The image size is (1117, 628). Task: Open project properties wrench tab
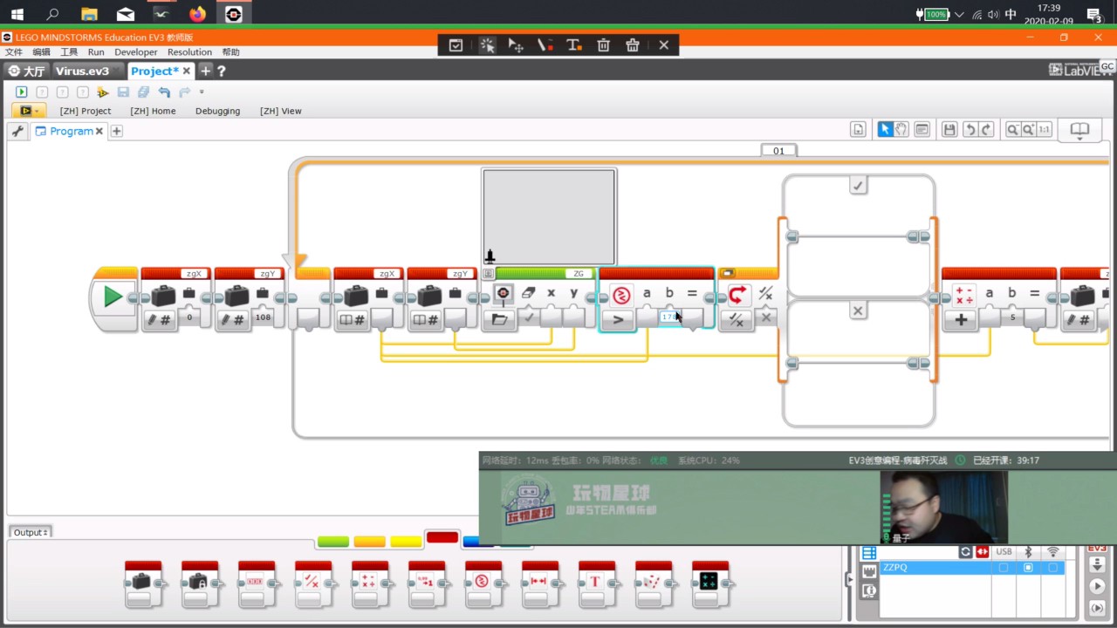[17, 131]
